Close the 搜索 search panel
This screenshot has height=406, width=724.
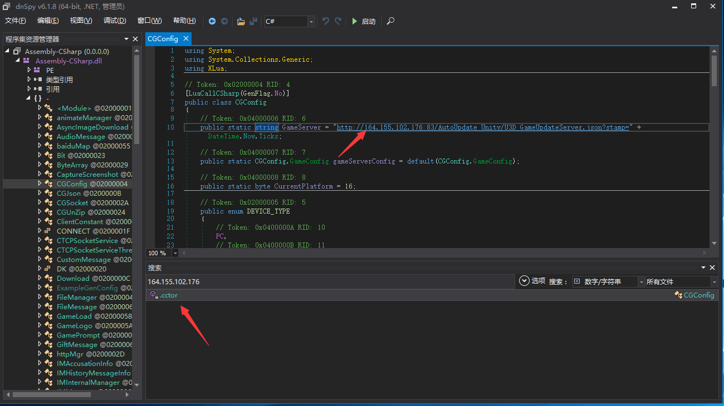click(x=712, y=268)
